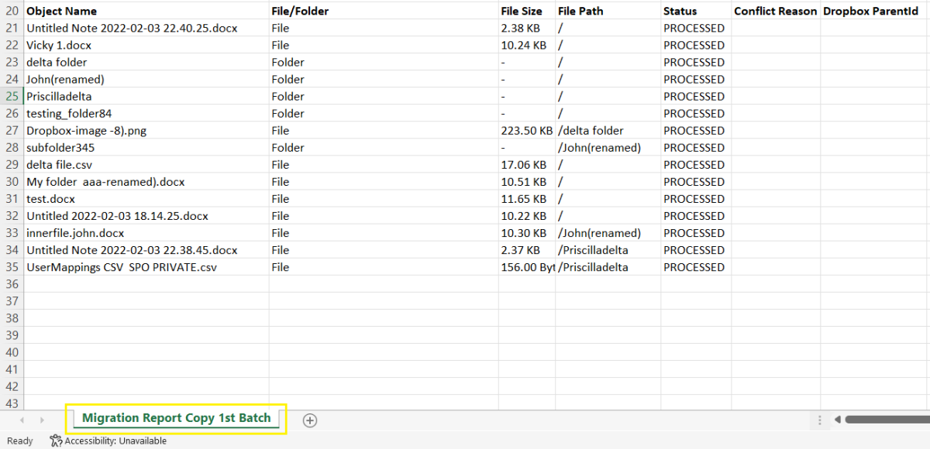The width and height of the screenshot is (930, 449).
Task: Click the Accessibility checker status icon
Action: coord(56,440)
